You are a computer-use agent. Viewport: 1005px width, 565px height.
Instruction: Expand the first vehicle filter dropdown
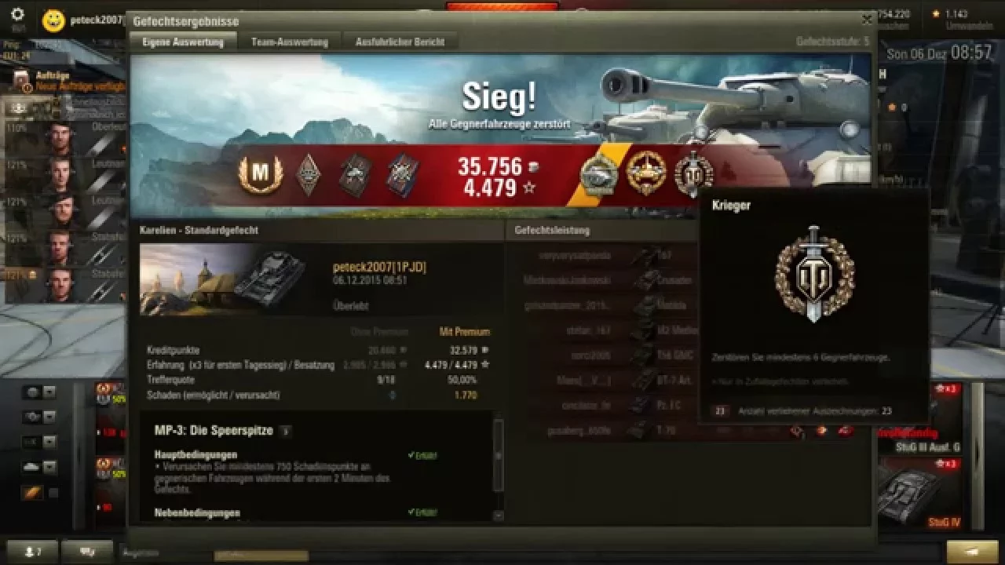point(49,392)
